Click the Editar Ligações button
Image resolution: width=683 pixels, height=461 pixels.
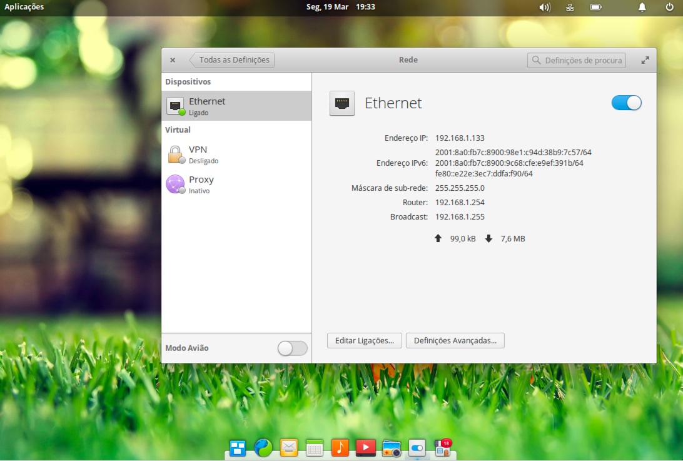(x=364, y=340)
